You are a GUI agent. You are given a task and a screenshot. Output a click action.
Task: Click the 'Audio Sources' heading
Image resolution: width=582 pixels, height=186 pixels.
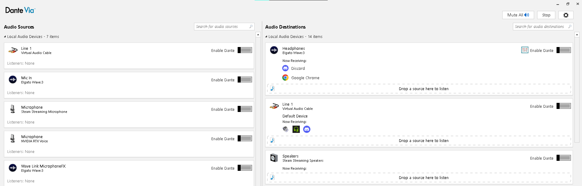point(19,27)
